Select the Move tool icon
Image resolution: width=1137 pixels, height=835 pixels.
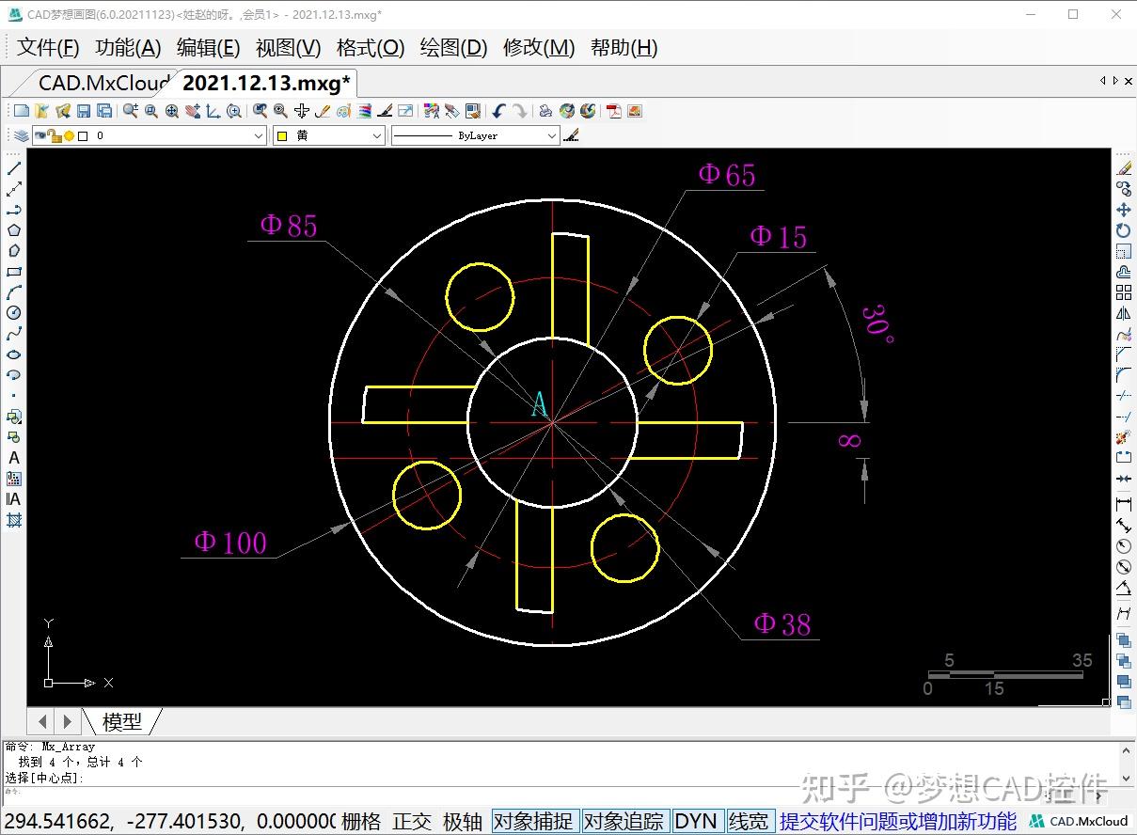[x=1123, y=210]
